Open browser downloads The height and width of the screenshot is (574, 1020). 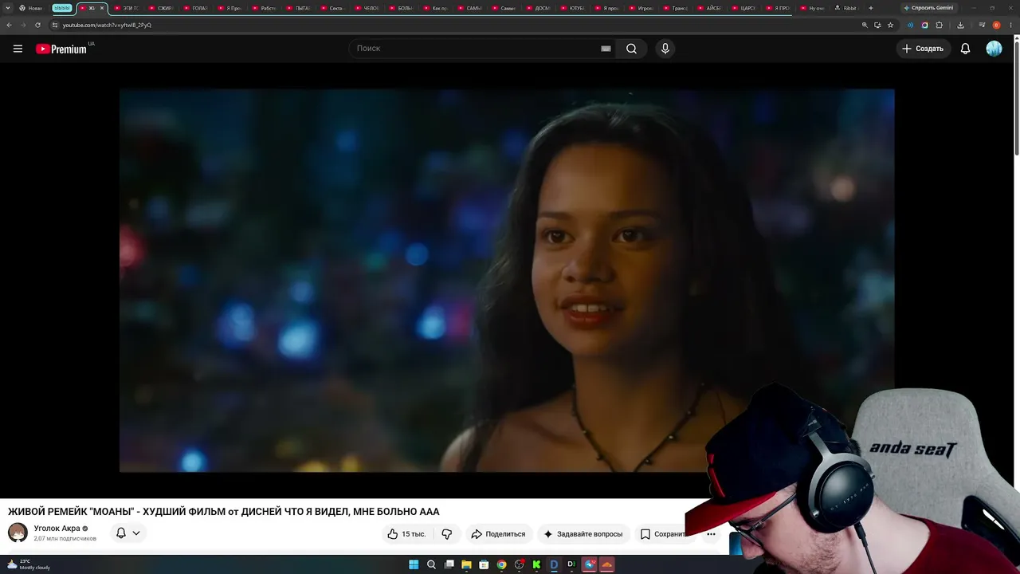tap(960, 25)
